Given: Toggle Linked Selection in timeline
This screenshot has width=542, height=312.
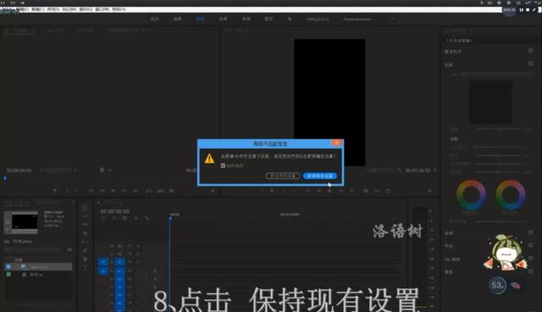Looking at the screenshot, I should (x=124, y=218).
